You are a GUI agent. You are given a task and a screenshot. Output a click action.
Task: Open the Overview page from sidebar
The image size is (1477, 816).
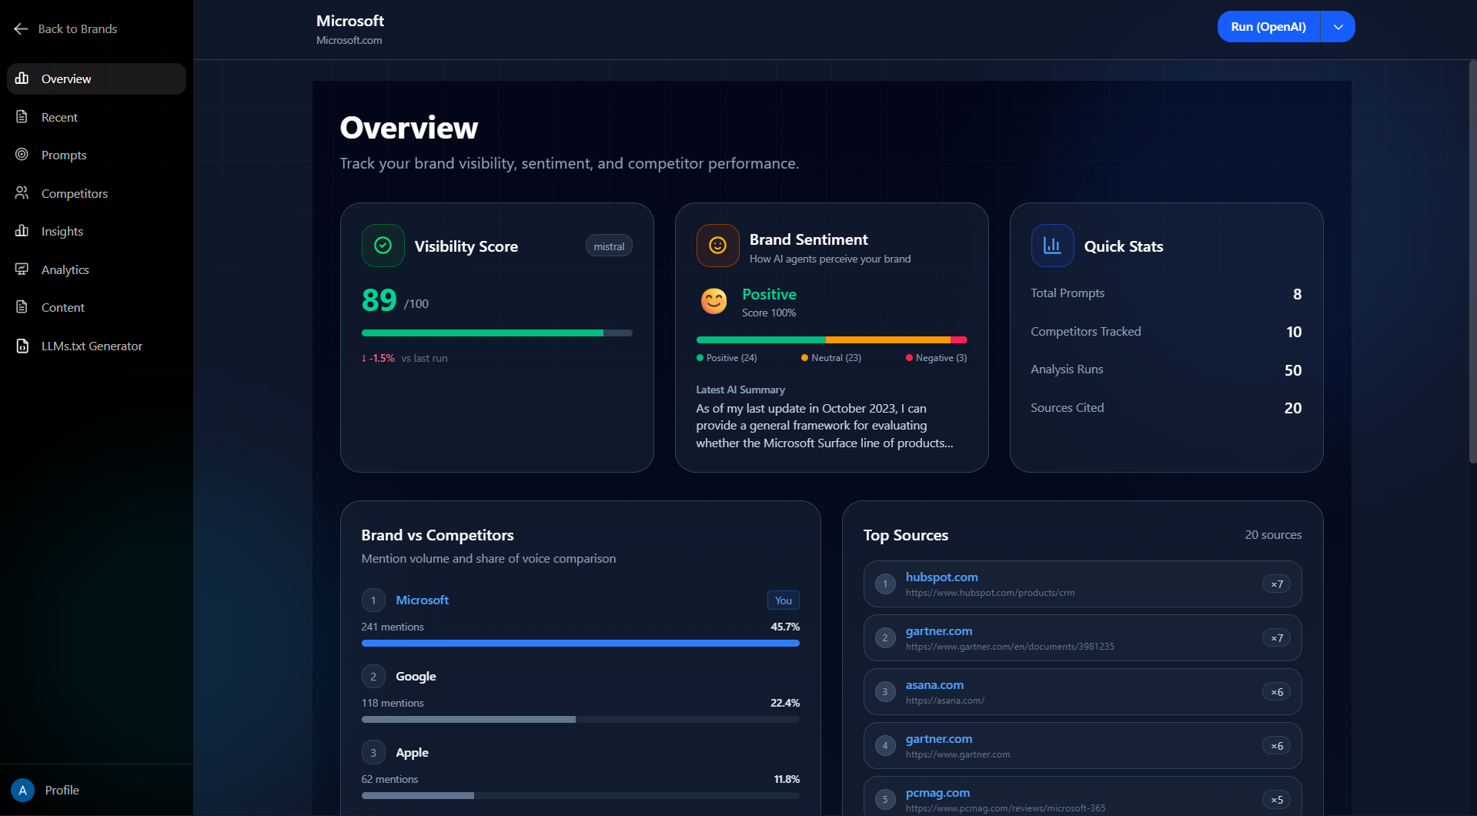point(96,79)
